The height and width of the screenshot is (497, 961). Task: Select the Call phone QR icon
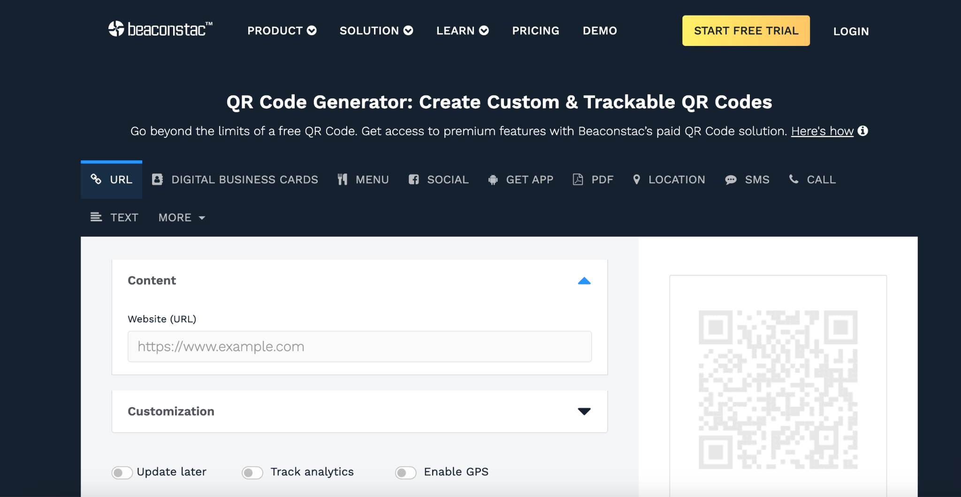point(794,179)
